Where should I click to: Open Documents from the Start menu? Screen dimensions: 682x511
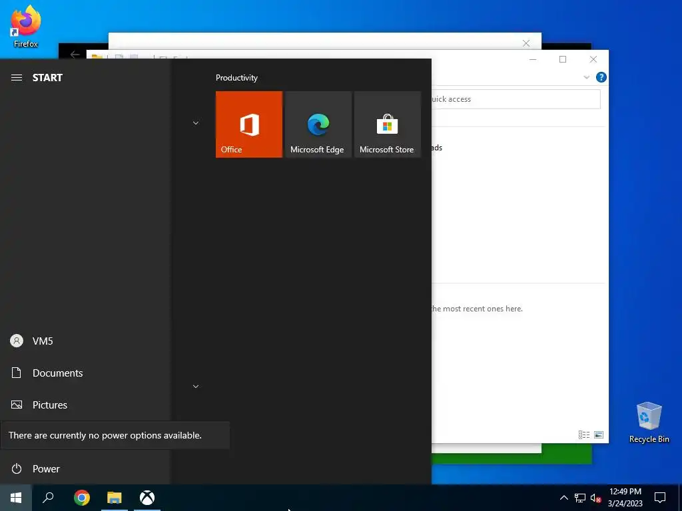pyautogui.click(x=85, y=373)
